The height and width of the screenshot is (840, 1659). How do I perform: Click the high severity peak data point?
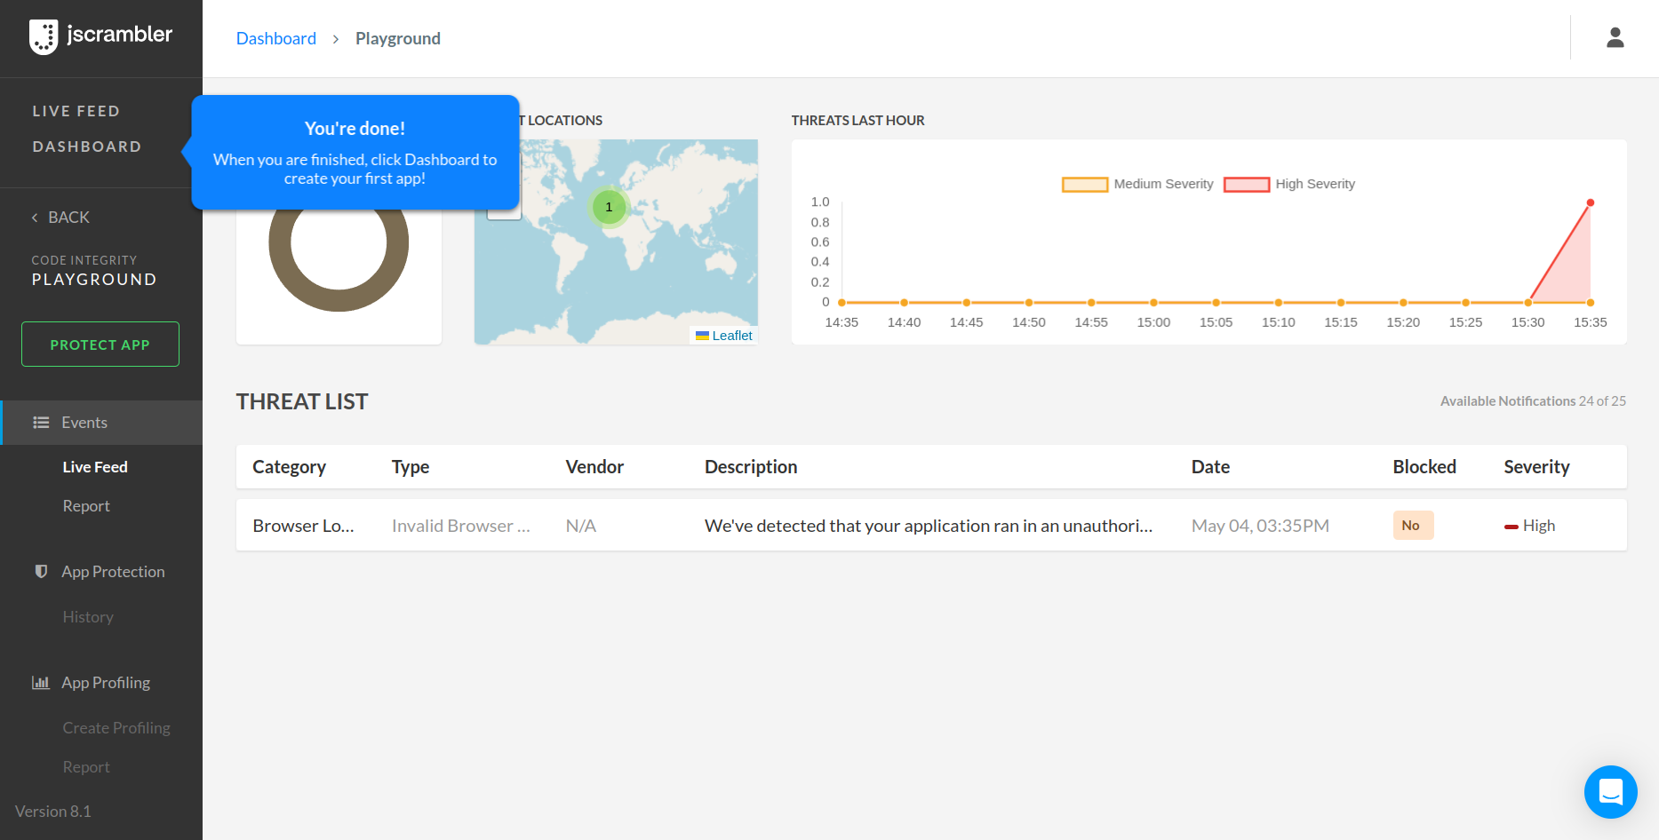[x=1591, y=202]
